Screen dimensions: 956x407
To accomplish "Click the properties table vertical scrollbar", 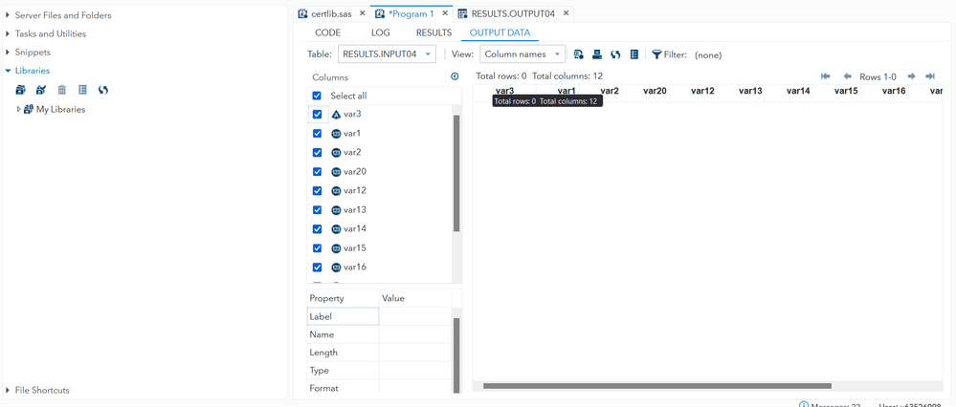I will [456, 355].
